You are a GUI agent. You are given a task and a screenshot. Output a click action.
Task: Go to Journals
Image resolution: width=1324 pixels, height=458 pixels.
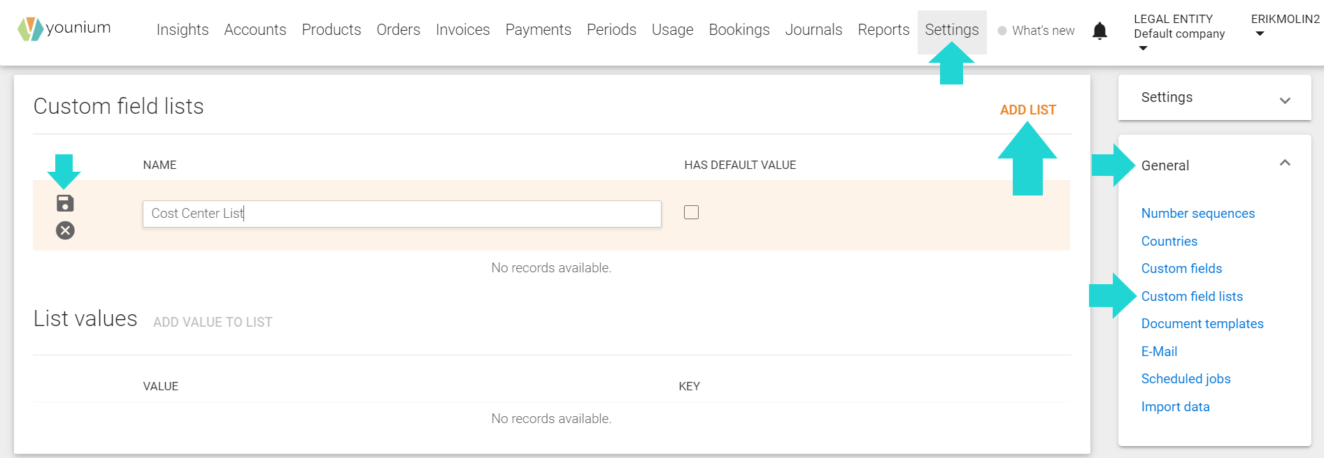[x=813, y=30]
